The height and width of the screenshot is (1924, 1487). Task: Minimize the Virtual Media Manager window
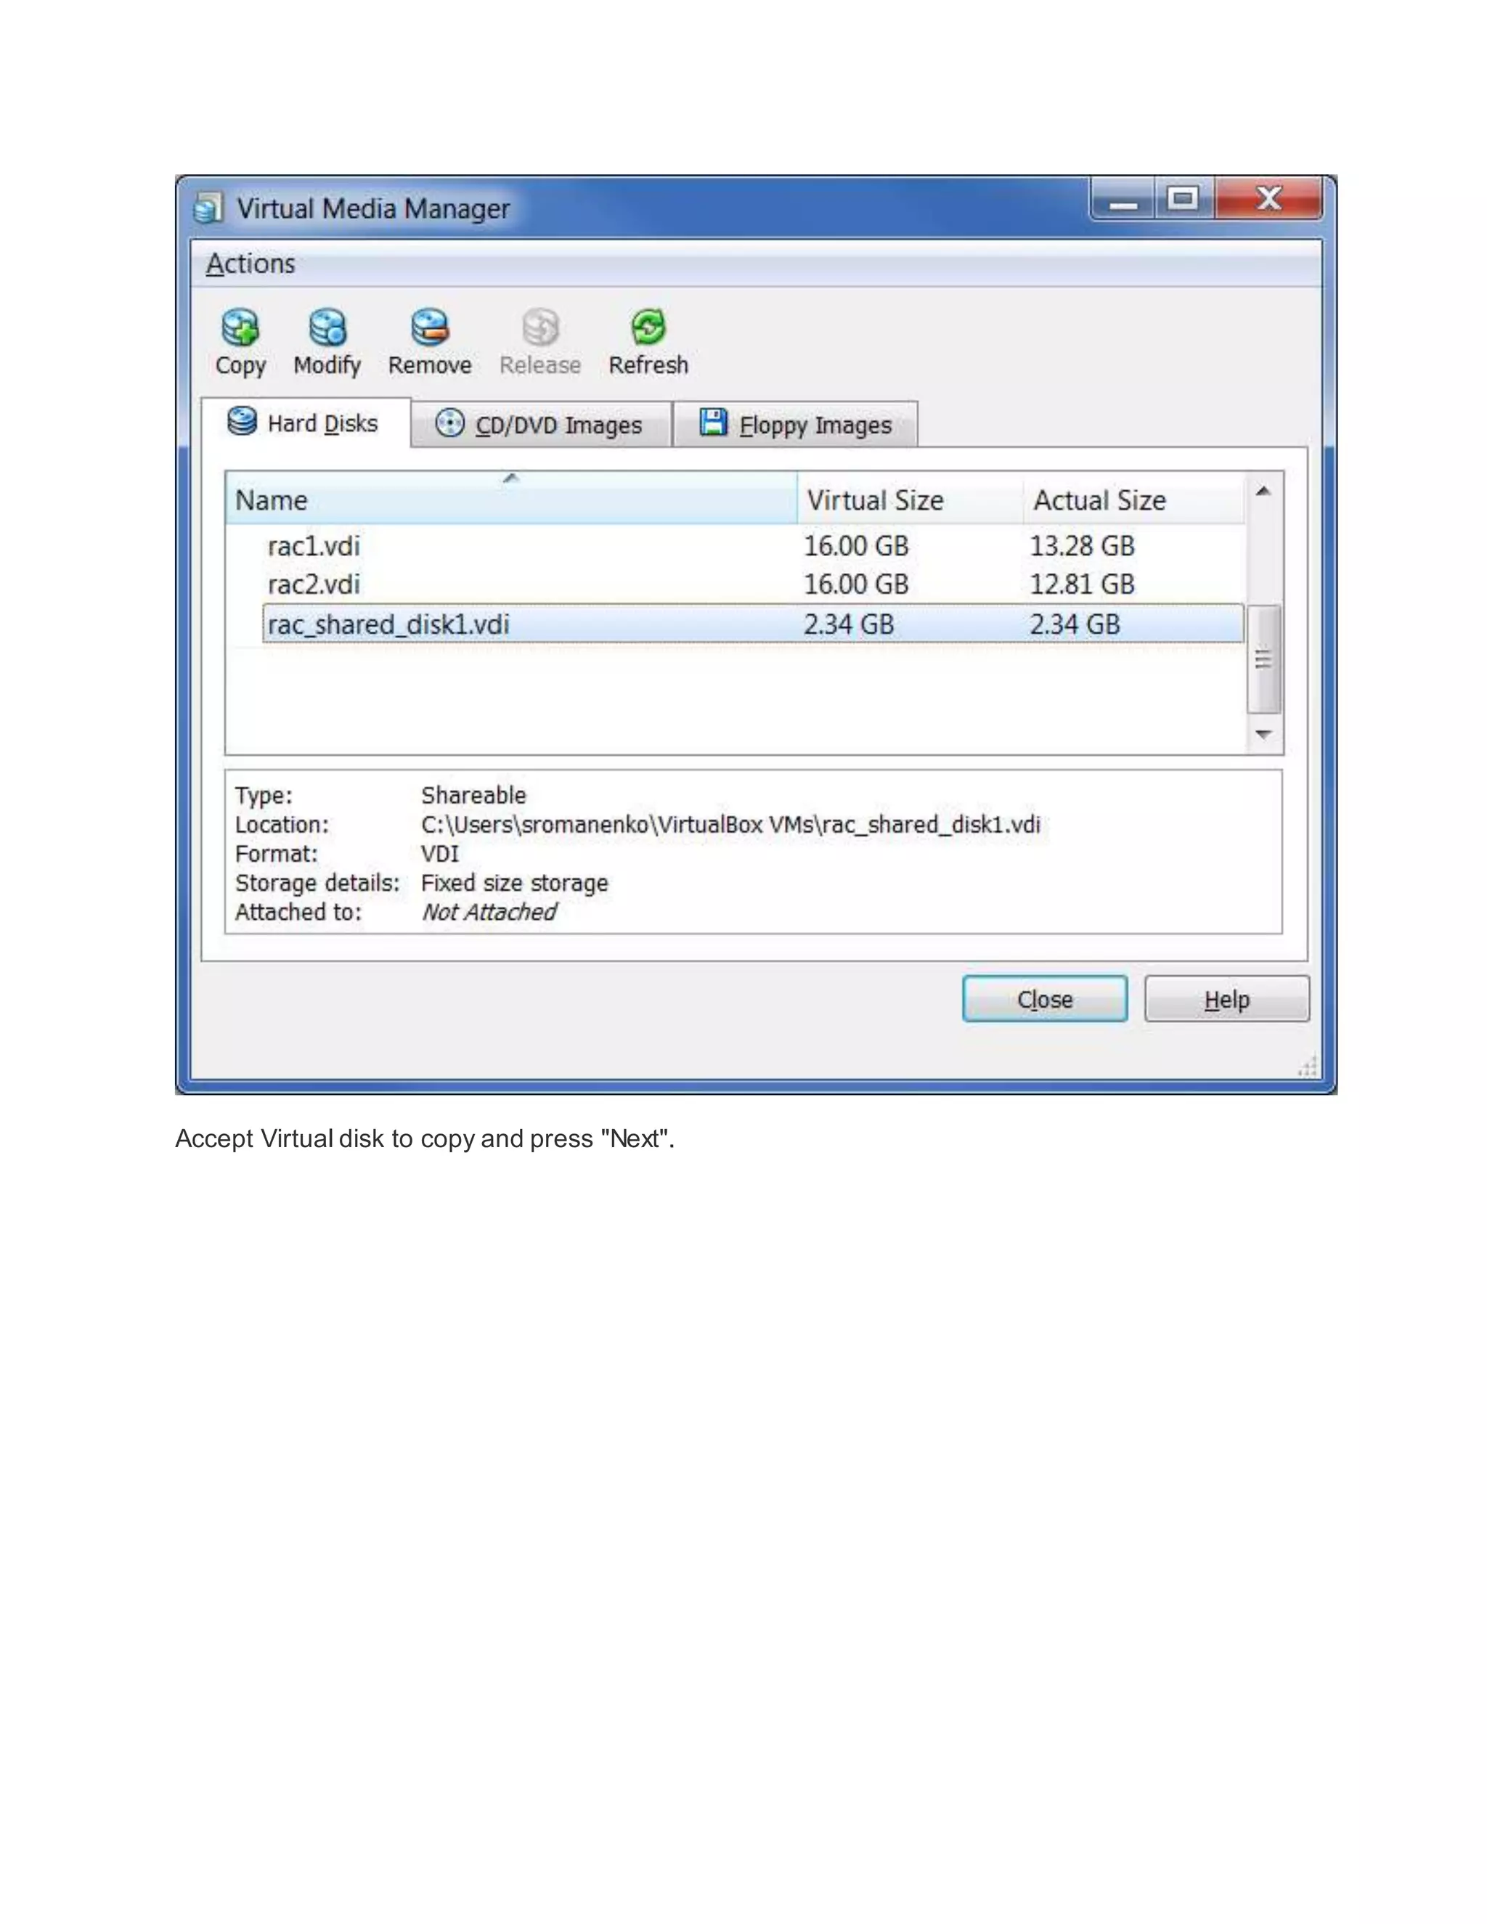(1123, 199)
